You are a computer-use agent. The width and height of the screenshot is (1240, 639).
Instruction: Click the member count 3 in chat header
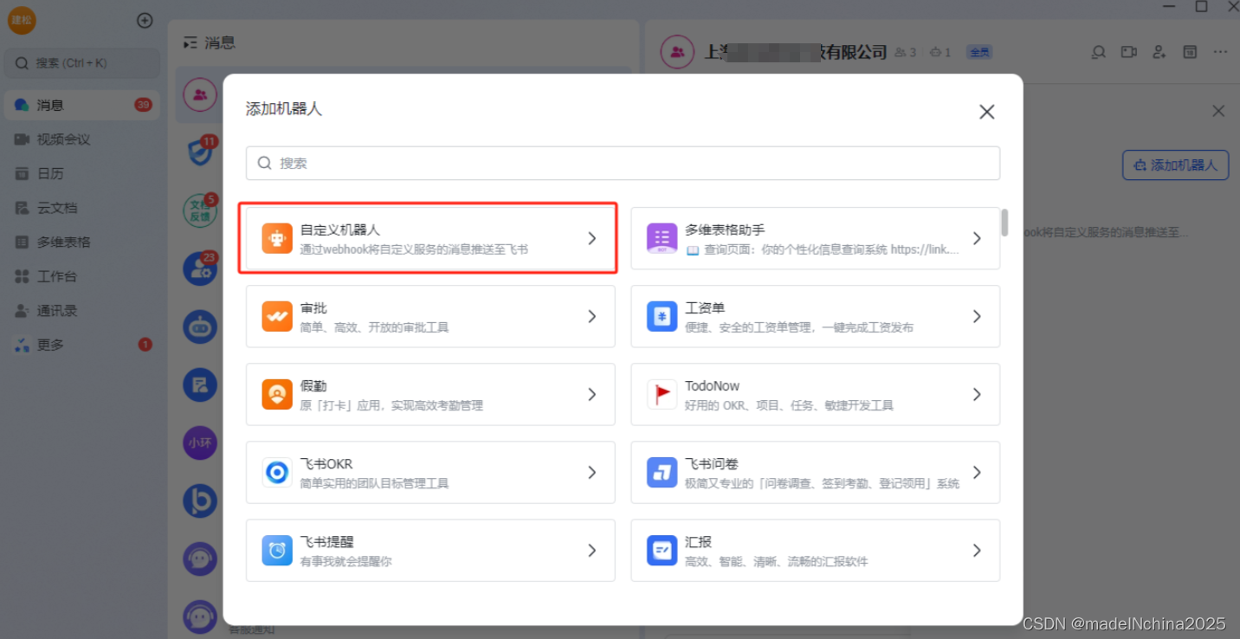(905, 53)
